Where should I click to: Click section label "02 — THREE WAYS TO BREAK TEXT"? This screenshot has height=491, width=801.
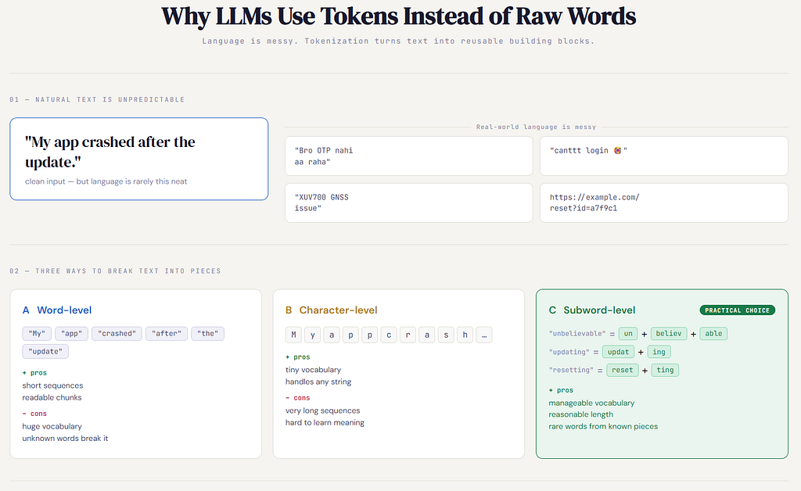(116, 271)
